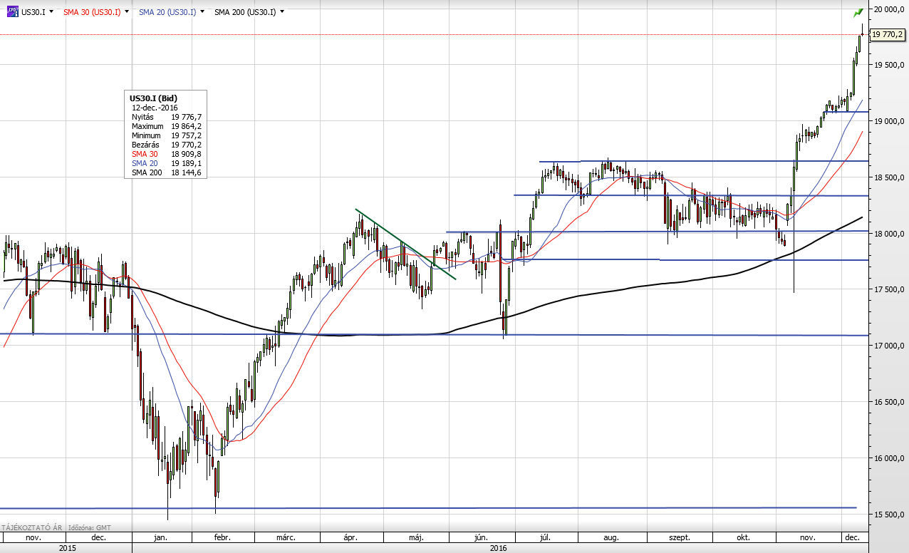The height and width of the screenshot is (553, 909).
Task: Click the SMA 30 18 909,8 row
Action: pyautogui.click(x=167, y=154)
